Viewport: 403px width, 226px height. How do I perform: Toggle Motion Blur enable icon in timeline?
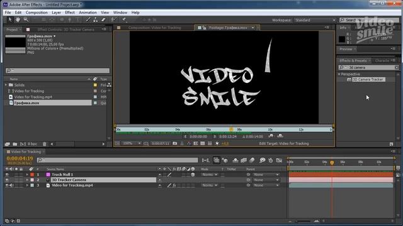click(x=252, y=161)
